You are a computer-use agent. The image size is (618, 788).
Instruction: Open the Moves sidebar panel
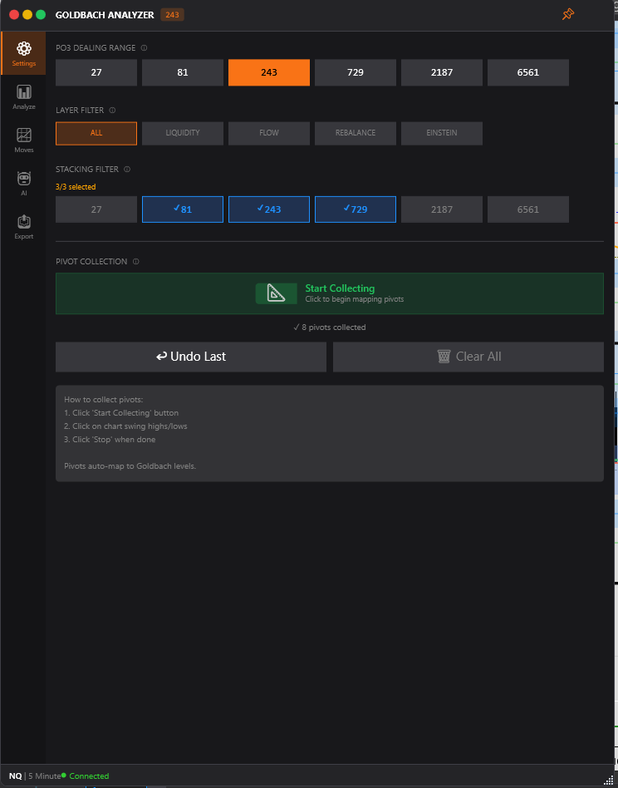point(24,140)
